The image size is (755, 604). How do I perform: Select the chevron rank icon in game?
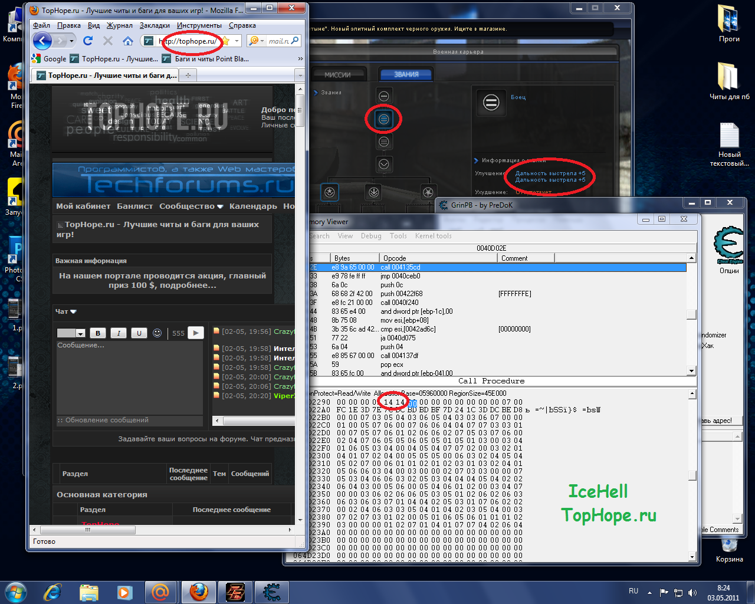(383, 164)
